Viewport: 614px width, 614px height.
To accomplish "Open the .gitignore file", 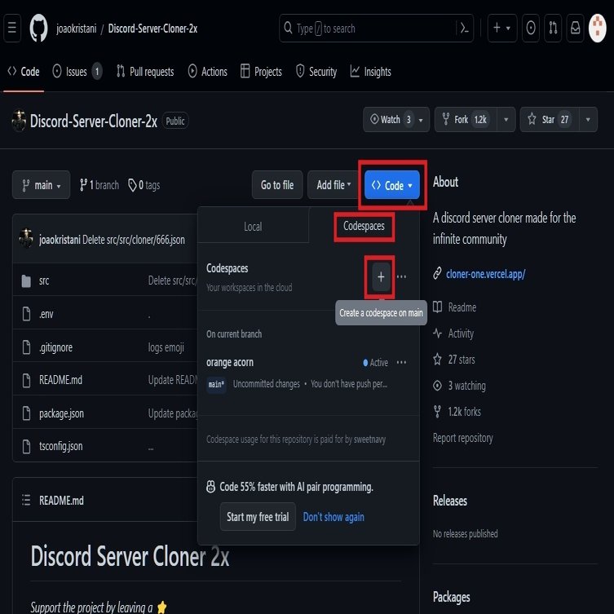I will coord(55,347).
